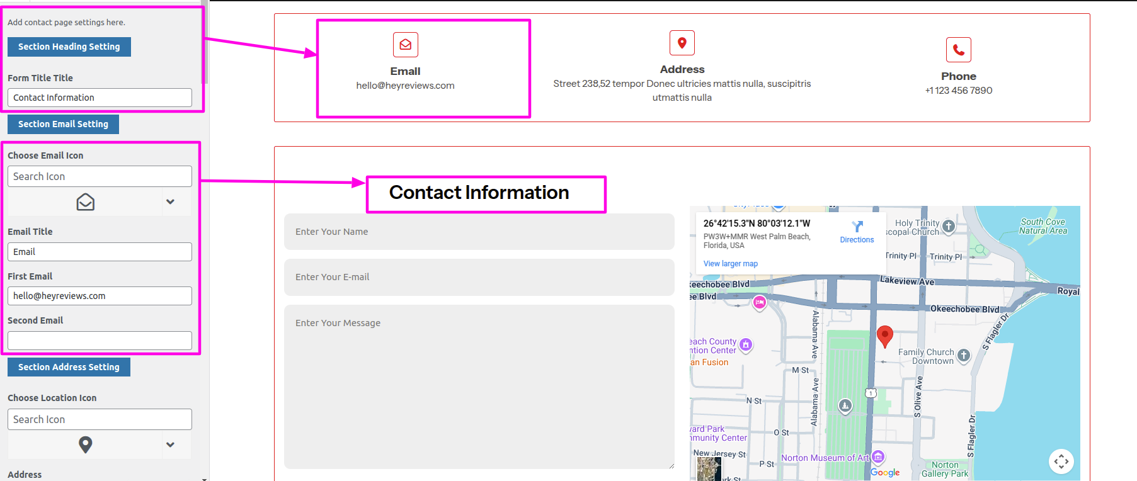Click the Form Title Title input field
This screenshot has width=1137, height=481.
coord(100,98)
